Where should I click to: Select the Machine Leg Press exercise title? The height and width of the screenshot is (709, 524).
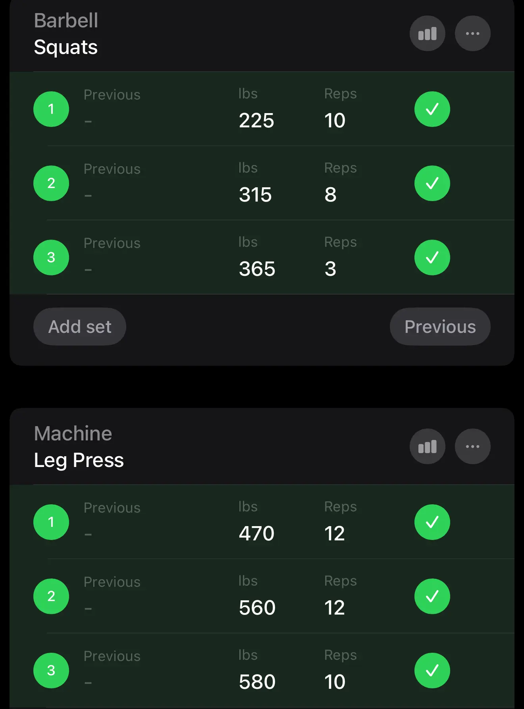pos(79,447)
